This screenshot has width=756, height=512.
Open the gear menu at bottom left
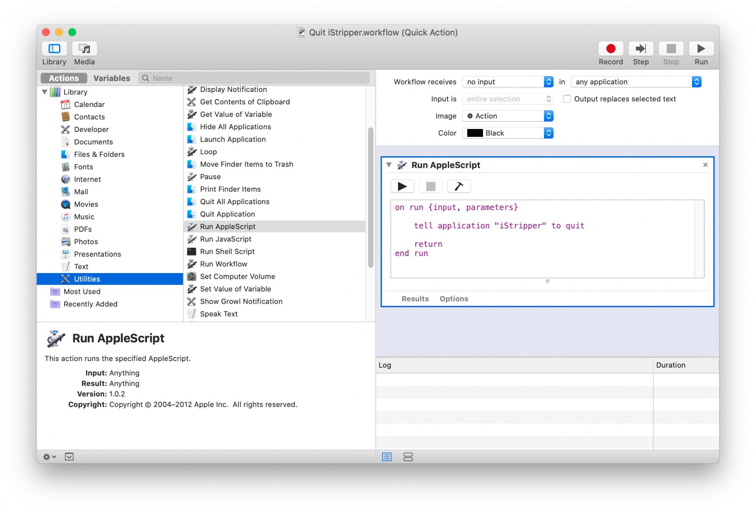click(50, 457)
